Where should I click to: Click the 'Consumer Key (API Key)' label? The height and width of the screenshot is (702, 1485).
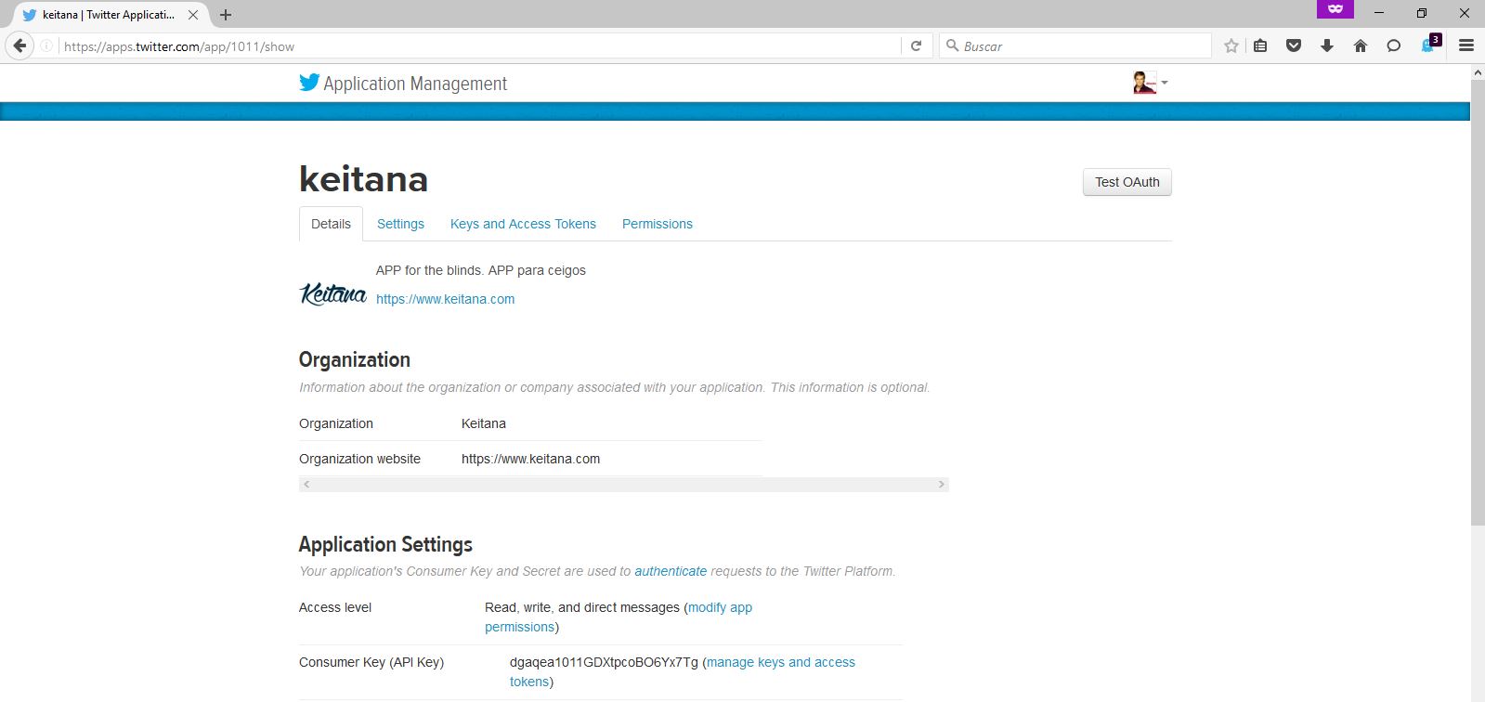point(371,662)
